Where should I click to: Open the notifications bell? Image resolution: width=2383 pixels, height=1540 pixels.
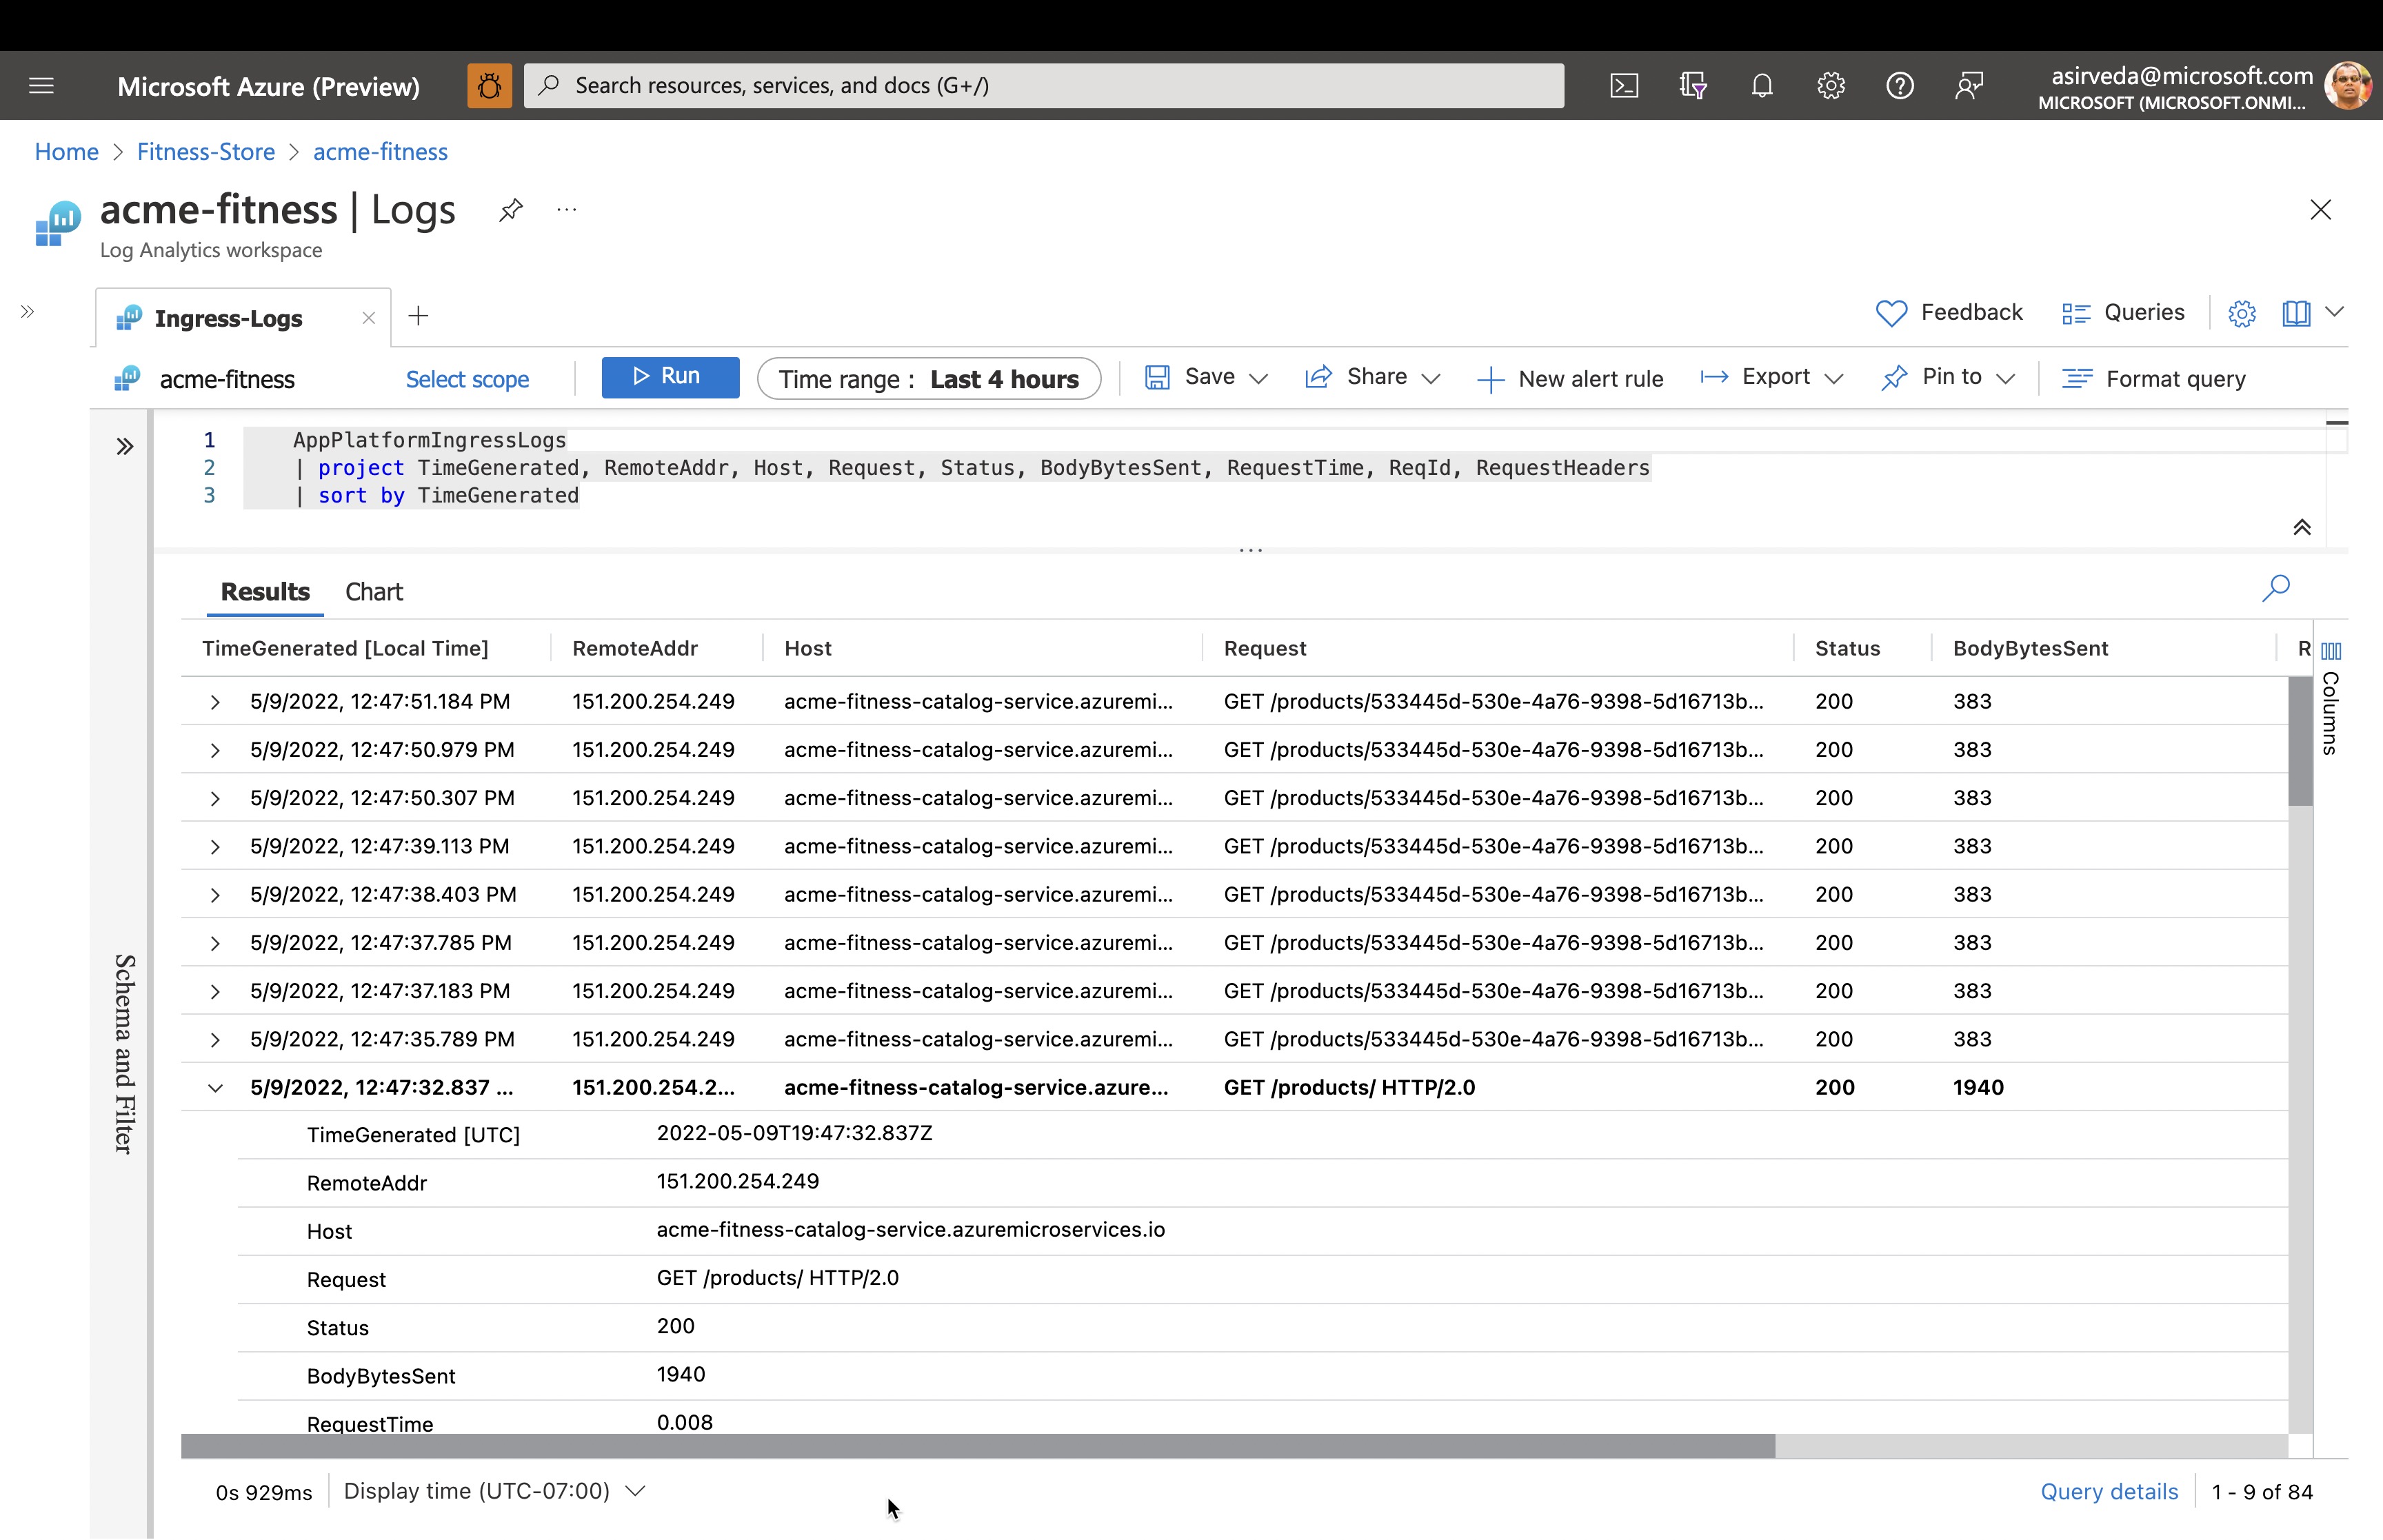point(1762,86)
